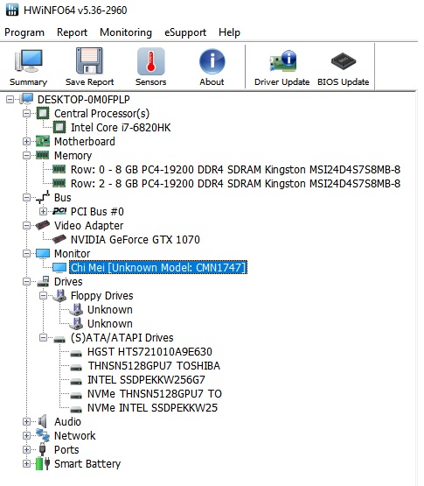Select HGST HTS721010A9E630 drive
This screenshot has height=486, width=424.
pos(149,352)
